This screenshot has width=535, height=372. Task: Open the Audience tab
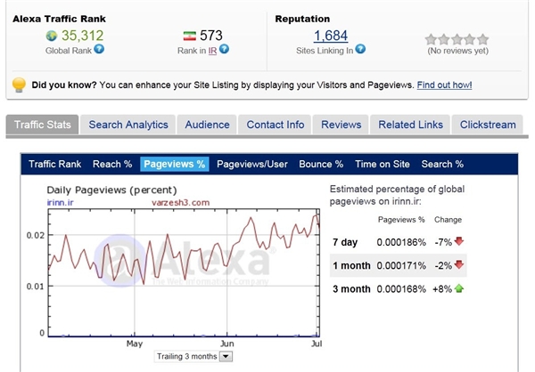tap(207, 125)
